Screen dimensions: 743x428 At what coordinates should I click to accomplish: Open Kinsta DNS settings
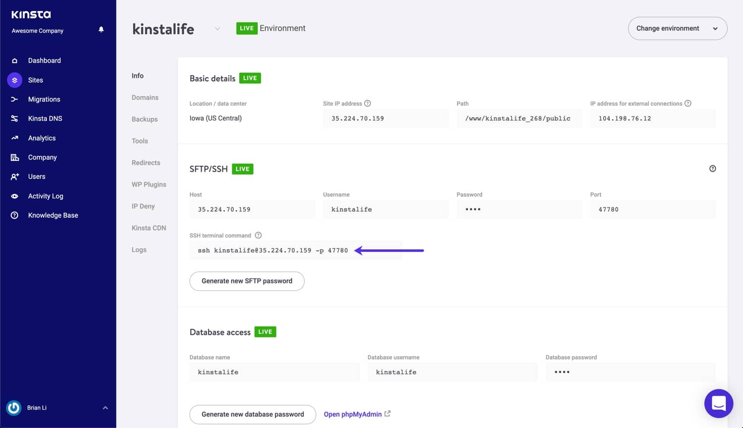coord(45,118)
